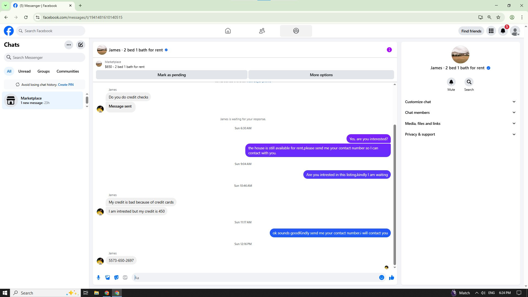This screenshot has width=528, height=297.
Task: Start a new message with compose icon
Action: click(81, 45)
